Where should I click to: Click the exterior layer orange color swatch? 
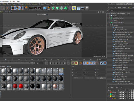pos(111,92)
